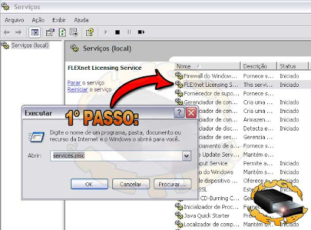The height and width of the screenshot is (230, 311).
Task: Click the Start Service play button
Action: tap(106, 32)
